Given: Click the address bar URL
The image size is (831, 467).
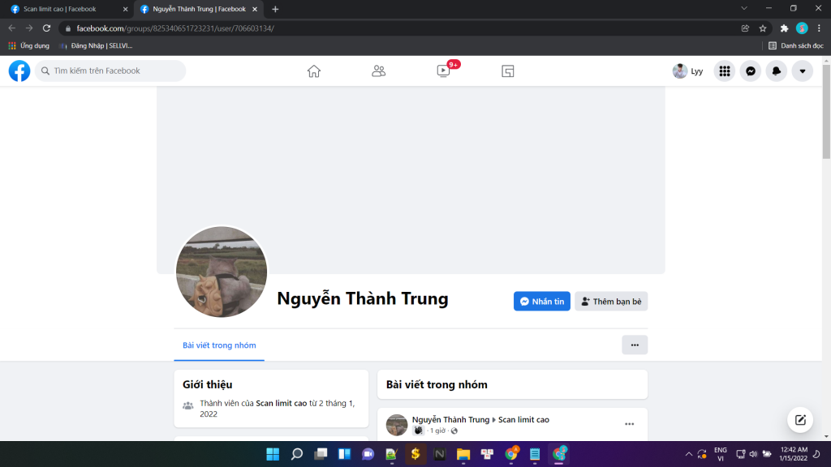Looking at the screenshot, I should (175, 28).
